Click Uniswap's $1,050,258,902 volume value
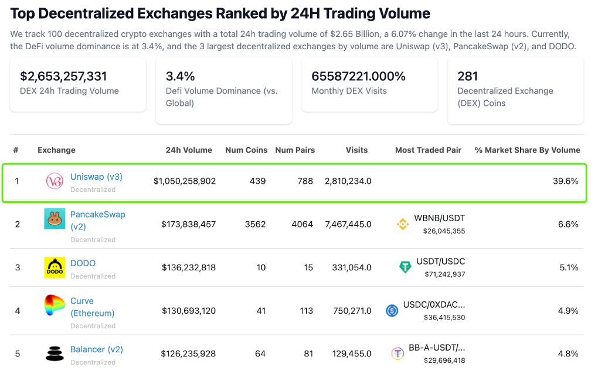The width and height of the screenshot is (598, 371). (x=185, y=181)
